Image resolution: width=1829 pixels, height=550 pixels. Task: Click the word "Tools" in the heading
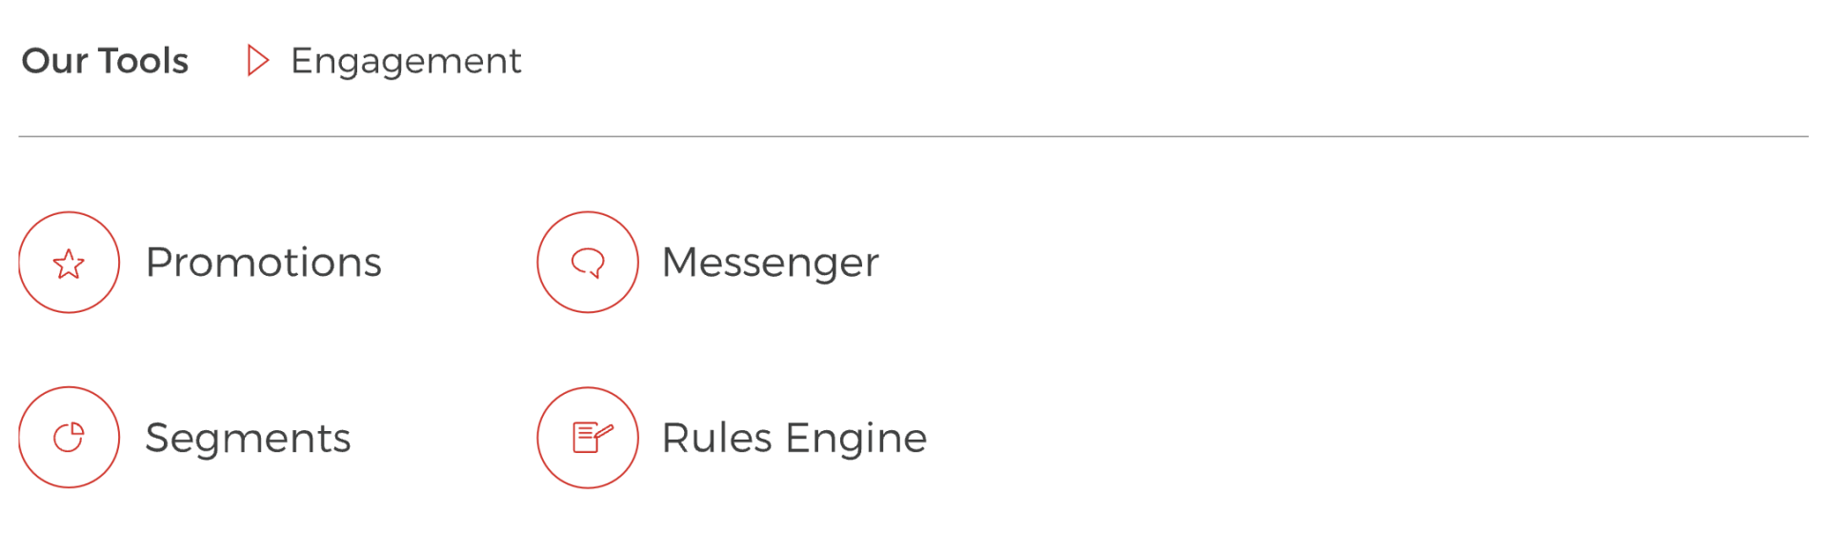click(144, 61)
